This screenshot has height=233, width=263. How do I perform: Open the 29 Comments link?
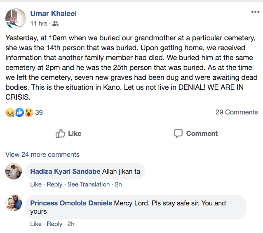click(x=237, y=112)
